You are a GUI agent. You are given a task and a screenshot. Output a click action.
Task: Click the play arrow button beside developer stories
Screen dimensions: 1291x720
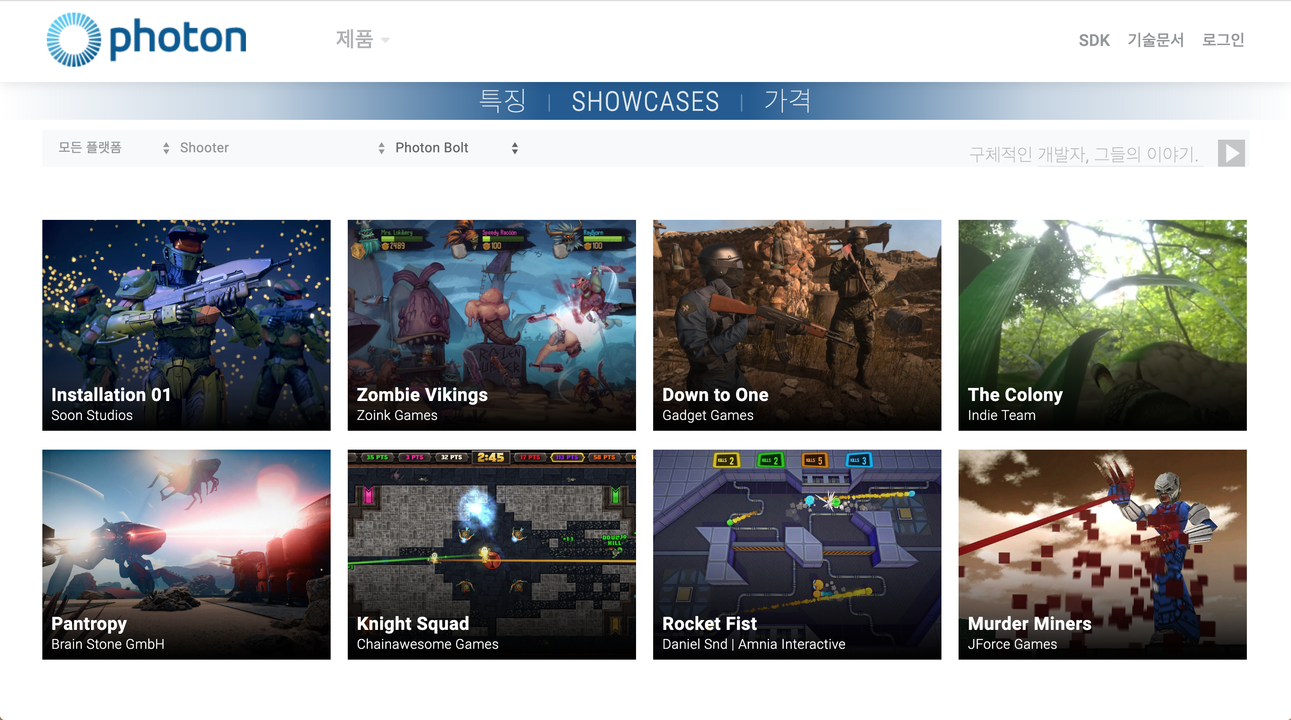coord(1231,154)
